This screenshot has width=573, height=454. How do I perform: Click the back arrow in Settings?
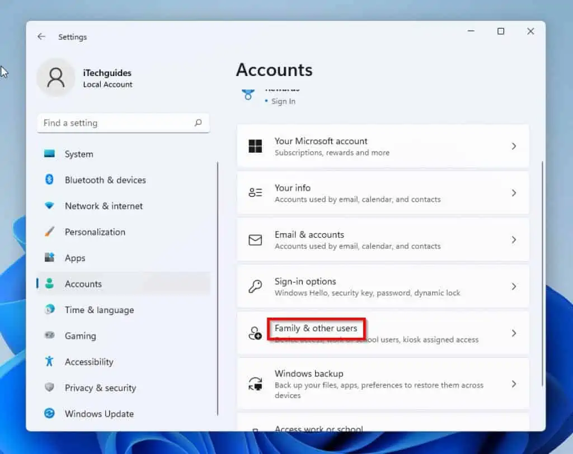click(x=41, y=37)
